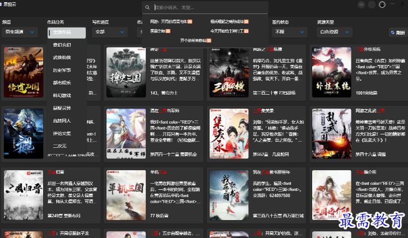408x238 pixels.
Task: Click the 三国集美录 title text
Action: [x=263, y=110]
